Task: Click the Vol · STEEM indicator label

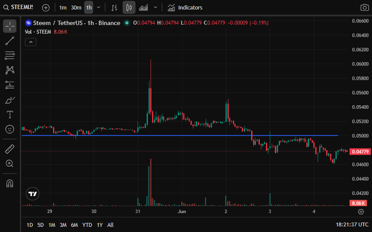Action: pos(38,32)
